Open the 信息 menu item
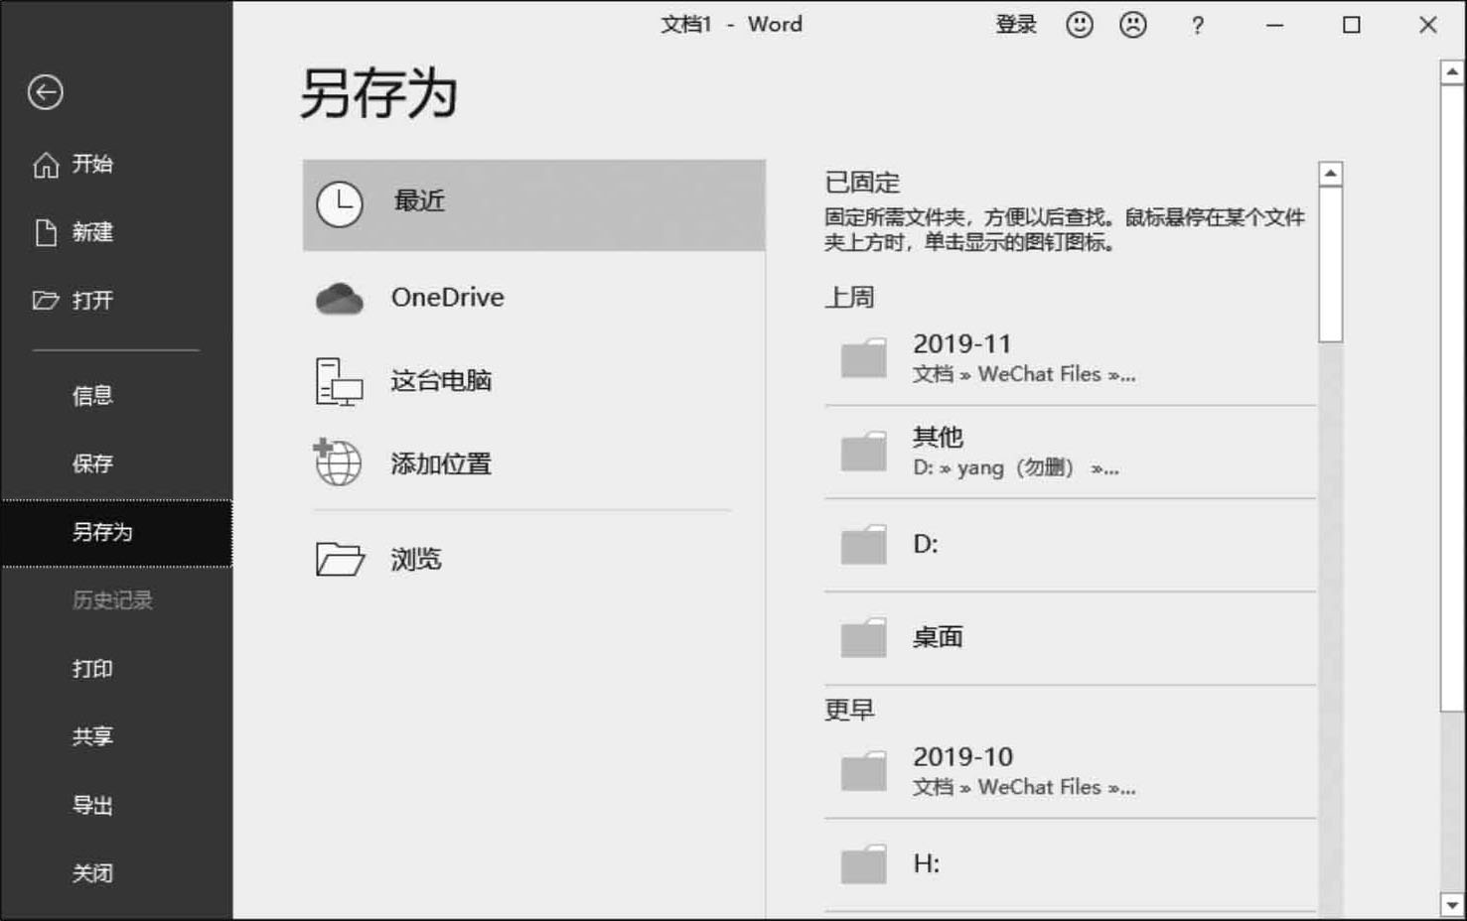1467x921 pixels. click(92, 396)
